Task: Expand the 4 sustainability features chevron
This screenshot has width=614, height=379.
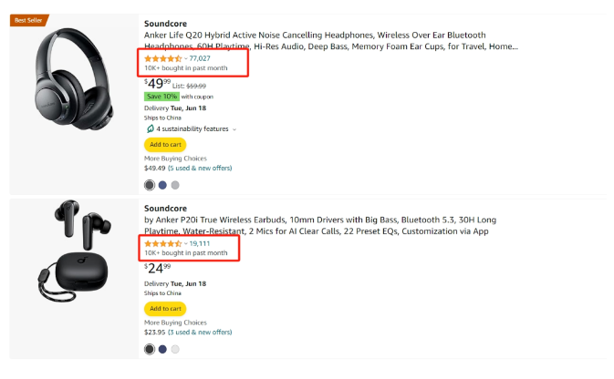Action: pos(234,129)
